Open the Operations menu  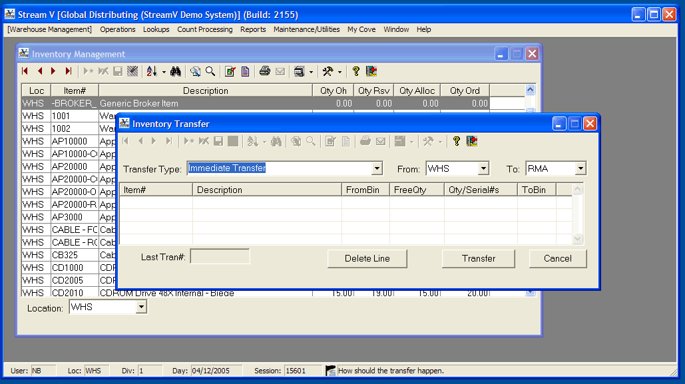tap(118, 29)
